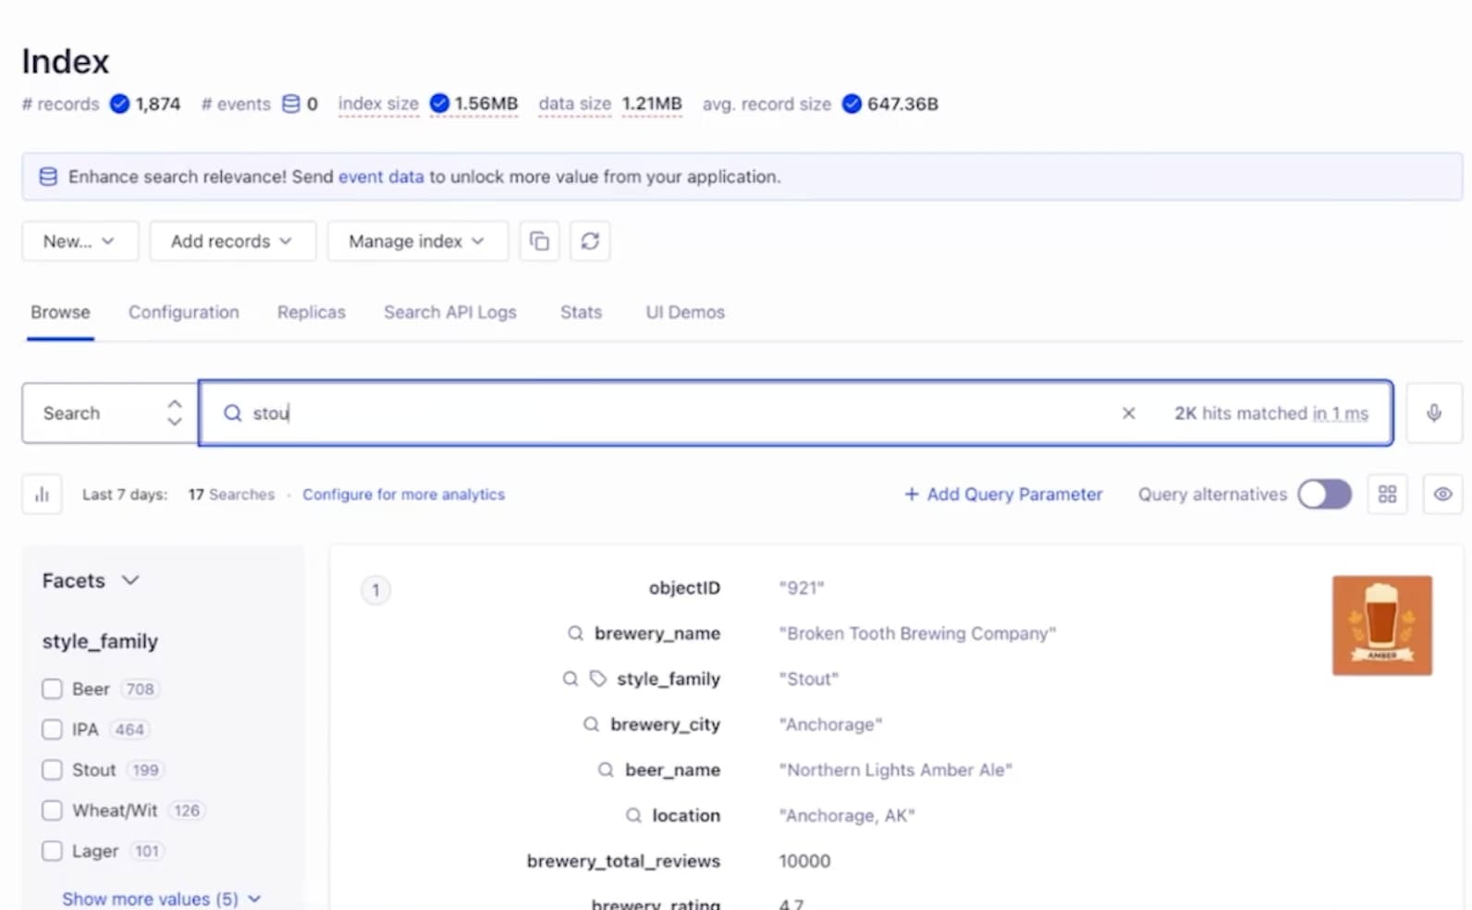The image size is (1472, 910).
Task: Click the copy index icon button
Action: pyautogui.click(x=539, y=241)
